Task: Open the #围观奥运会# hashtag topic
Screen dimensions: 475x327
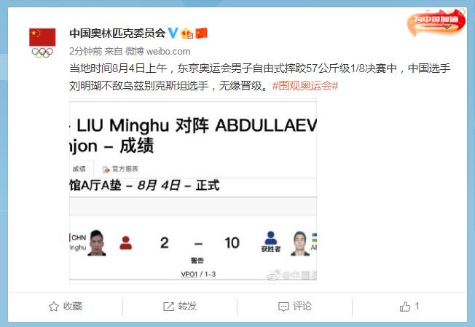Action: [x=305, y=86]
